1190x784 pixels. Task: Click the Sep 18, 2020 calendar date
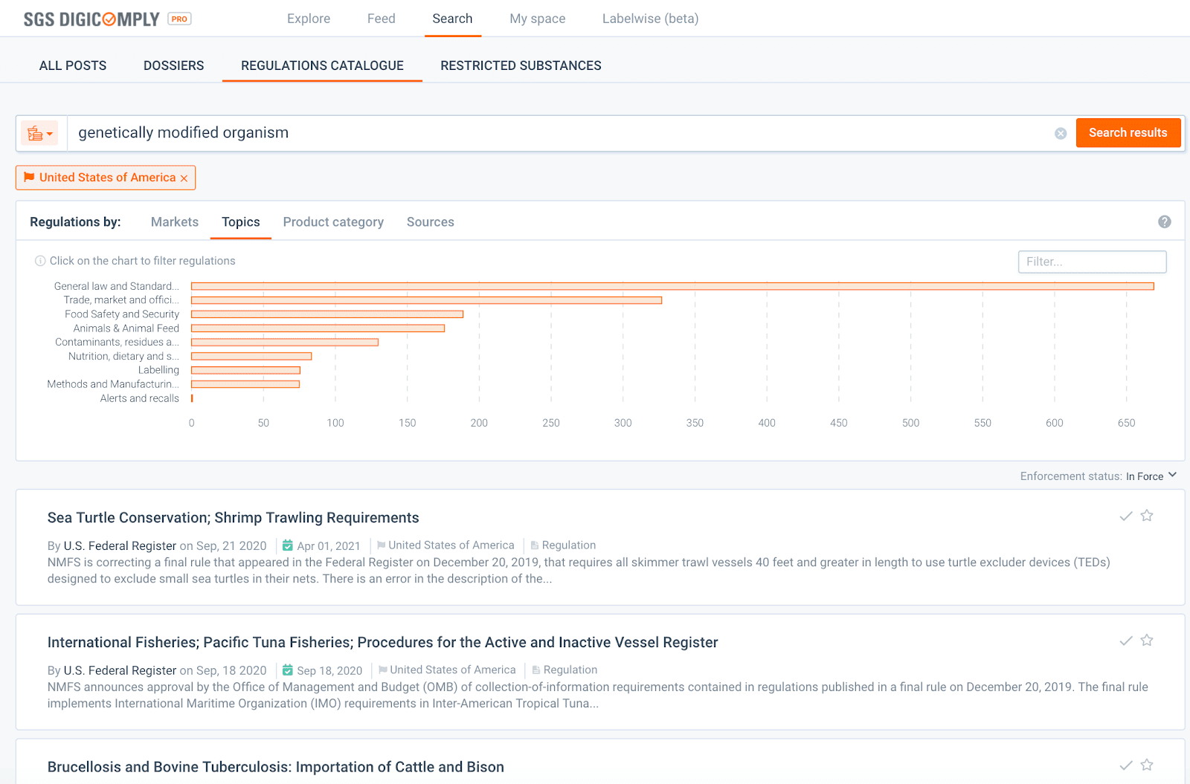(322, 671)
